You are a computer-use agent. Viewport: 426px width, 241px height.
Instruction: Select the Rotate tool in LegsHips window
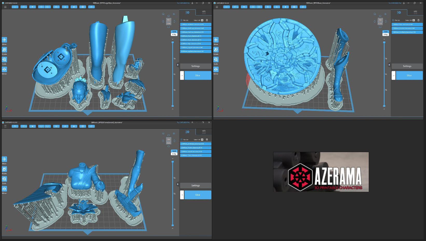point(4,49)
